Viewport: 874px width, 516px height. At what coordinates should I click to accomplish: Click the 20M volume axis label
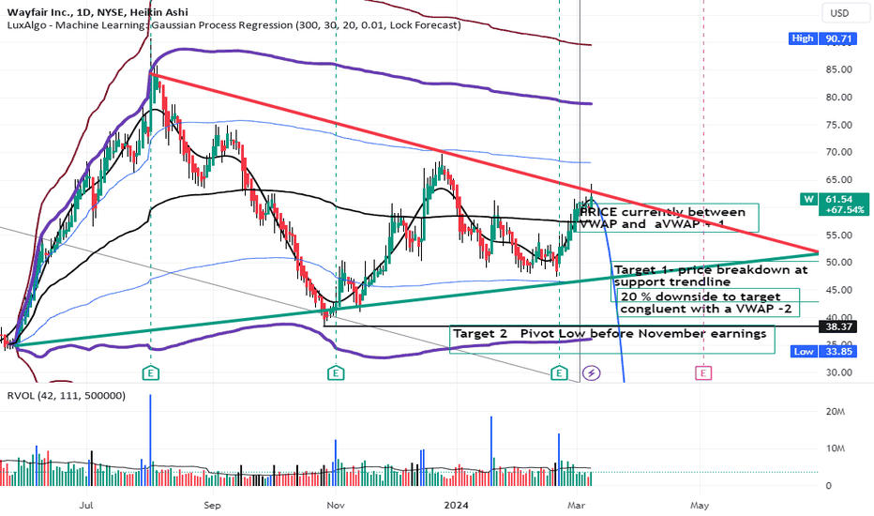836,412
